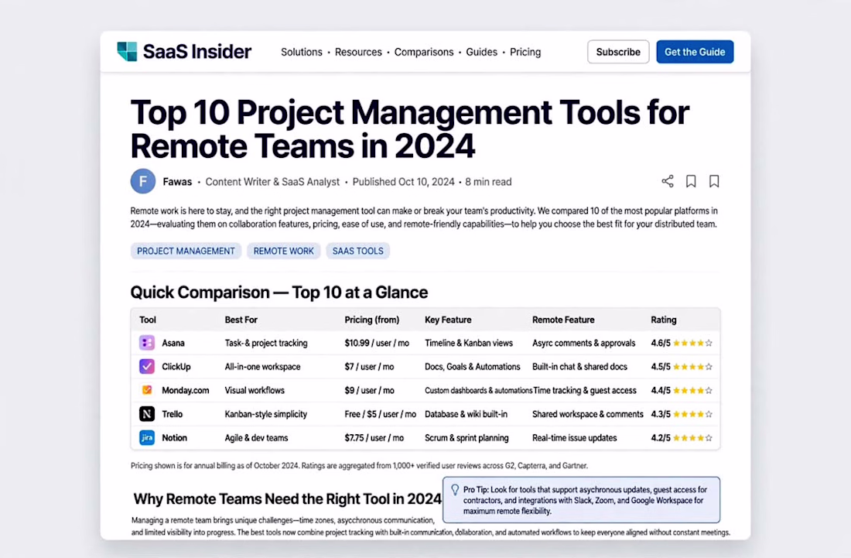Viewport: 851px width, 558px height.
Task: Select the ClickUp checkmark icon
Action: point(146,366)
